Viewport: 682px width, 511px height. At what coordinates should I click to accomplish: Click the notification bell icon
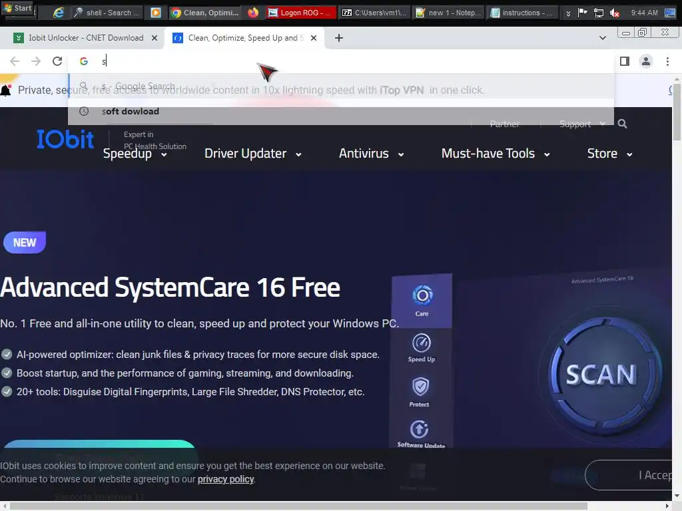point(5,90)
